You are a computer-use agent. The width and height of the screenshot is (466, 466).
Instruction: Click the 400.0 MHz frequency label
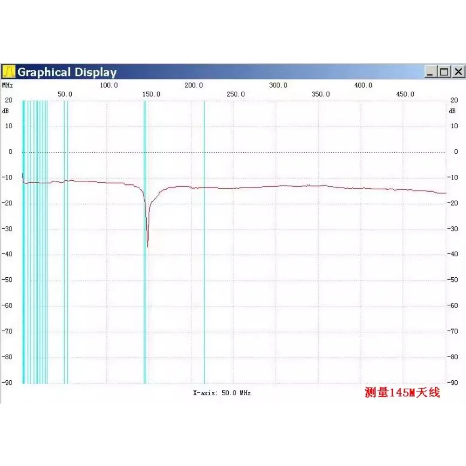(x=363, y=85)
